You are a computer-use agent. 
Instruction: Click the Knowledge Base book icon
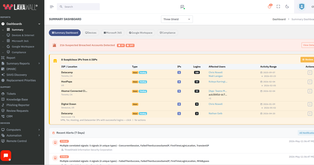(x=3, y=100)
